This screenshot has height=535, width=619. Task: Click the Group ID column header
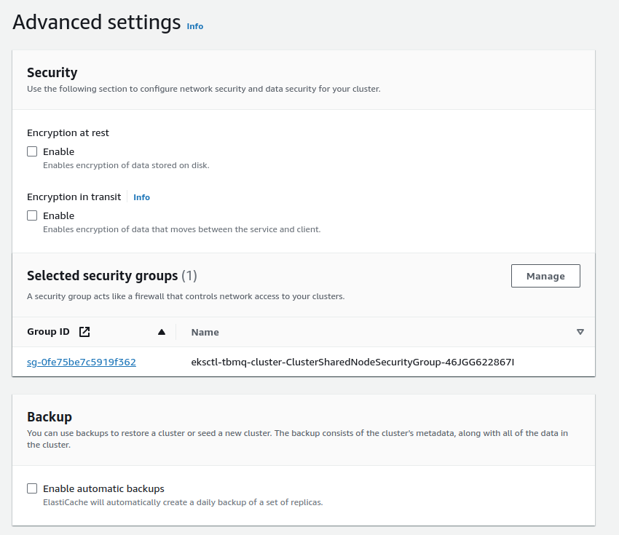click(x=48, y=332)
